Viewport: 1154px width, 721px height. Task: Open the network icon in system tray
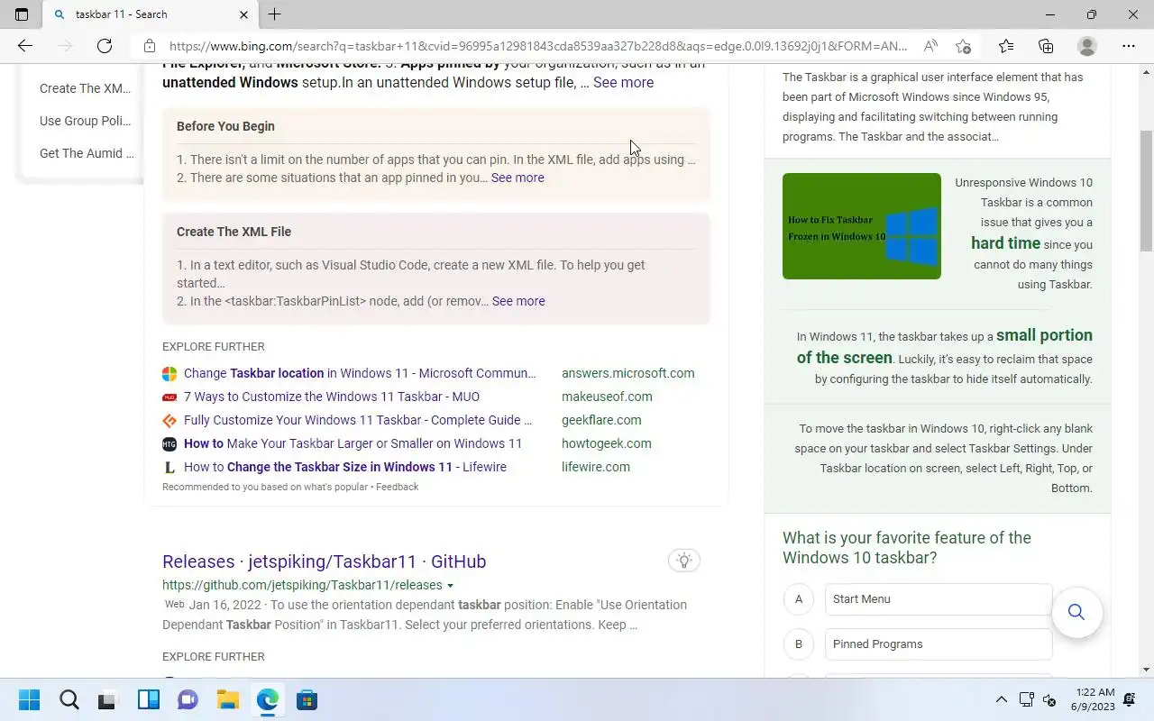tap(1026, 699)
